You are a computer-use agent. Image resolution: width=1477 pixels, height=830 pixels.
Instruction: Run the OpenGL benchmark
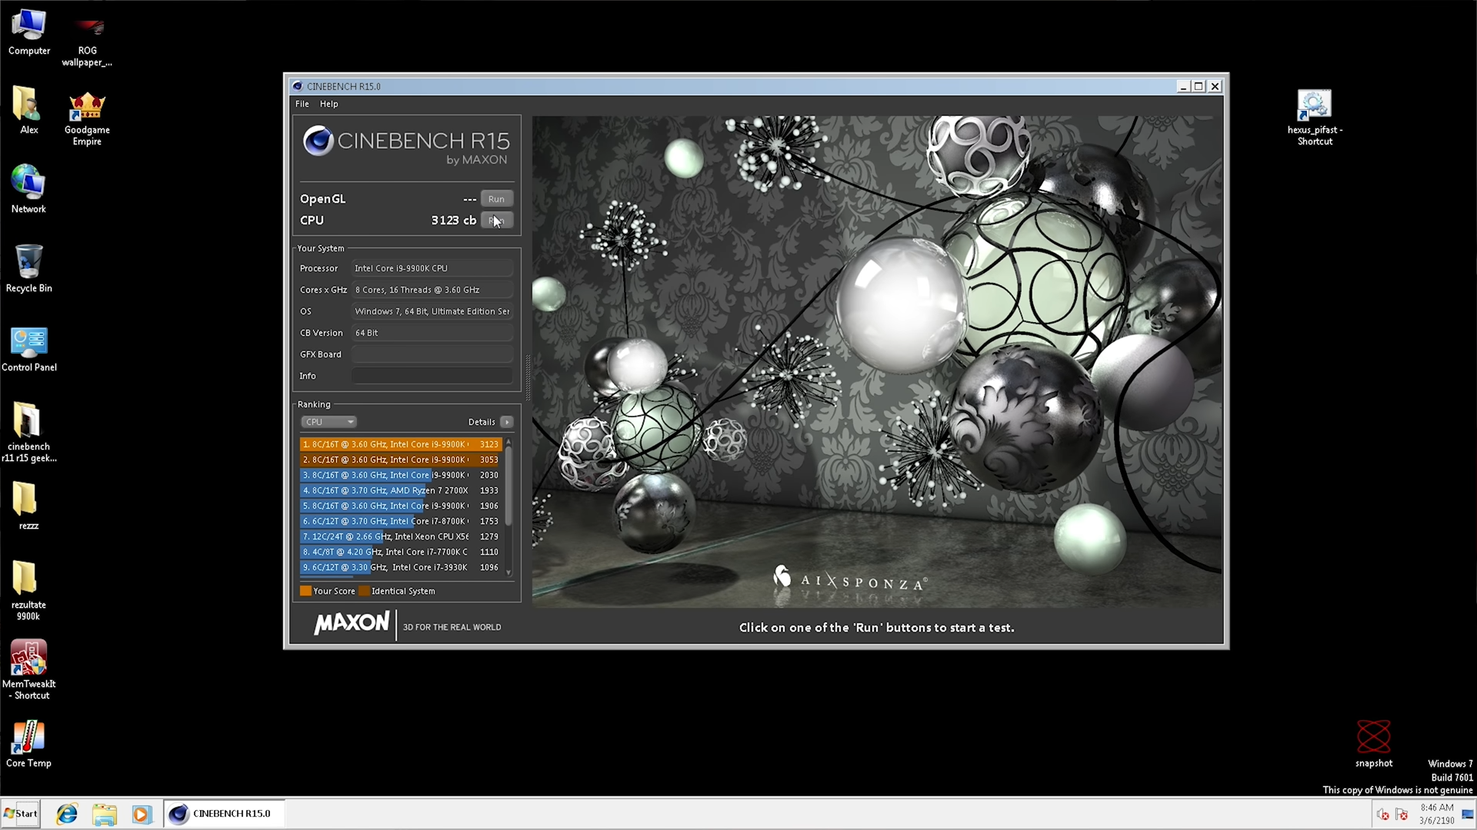[x=496, y=198]
